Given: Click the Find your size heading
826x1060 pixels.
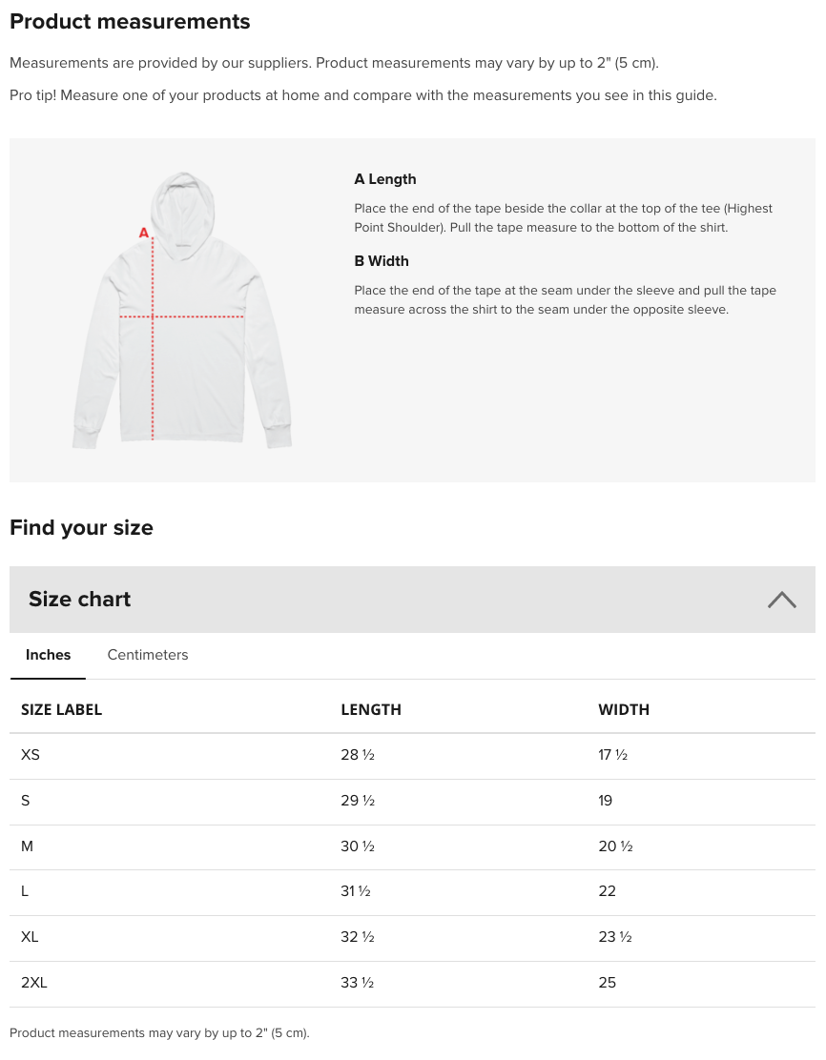Looking at the screenshot, I should click(81, 527).
